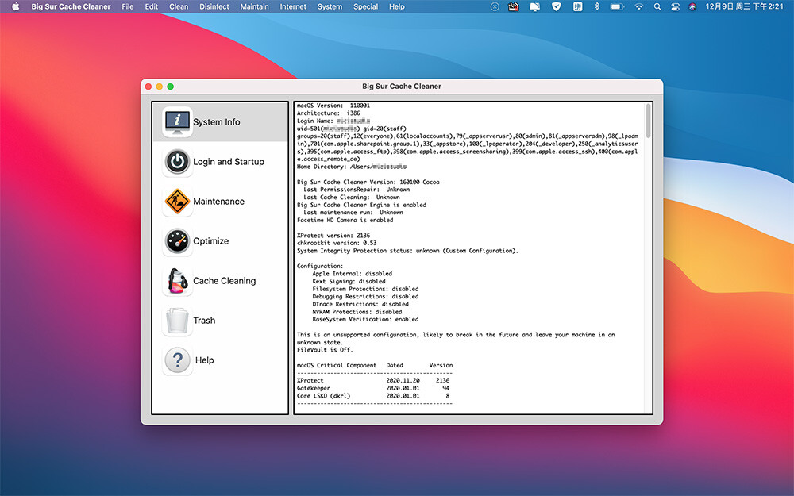Select the Help sidebar label

click(205, 360)
